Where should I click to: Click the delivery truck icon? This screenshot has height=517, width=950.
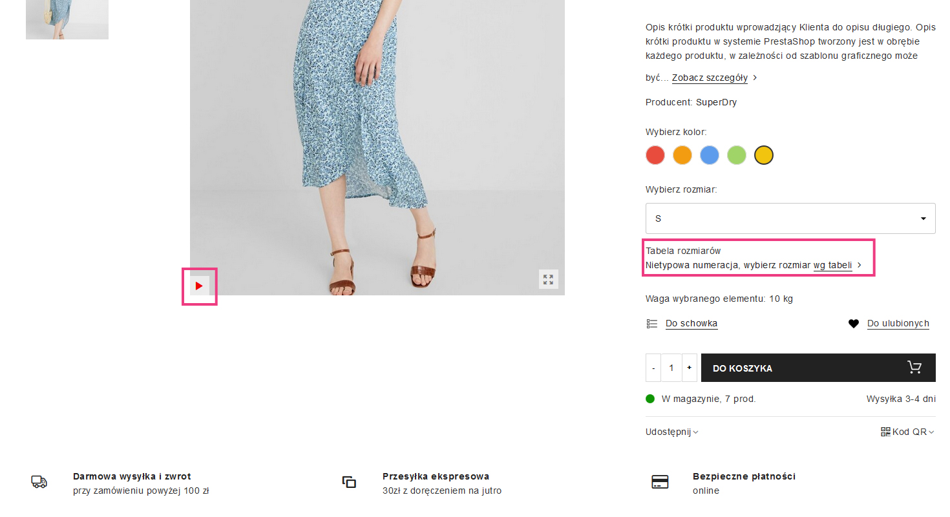(x=39, y=482)
